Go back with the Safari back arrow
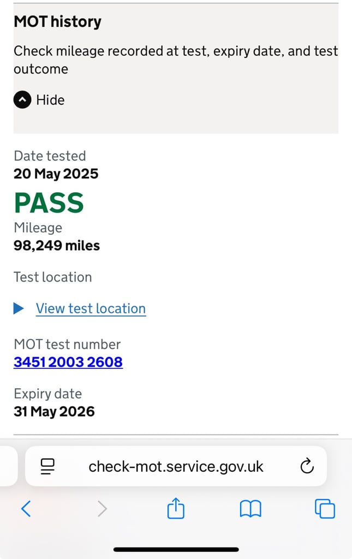This screenshot has height=559, width=352. 26,508
